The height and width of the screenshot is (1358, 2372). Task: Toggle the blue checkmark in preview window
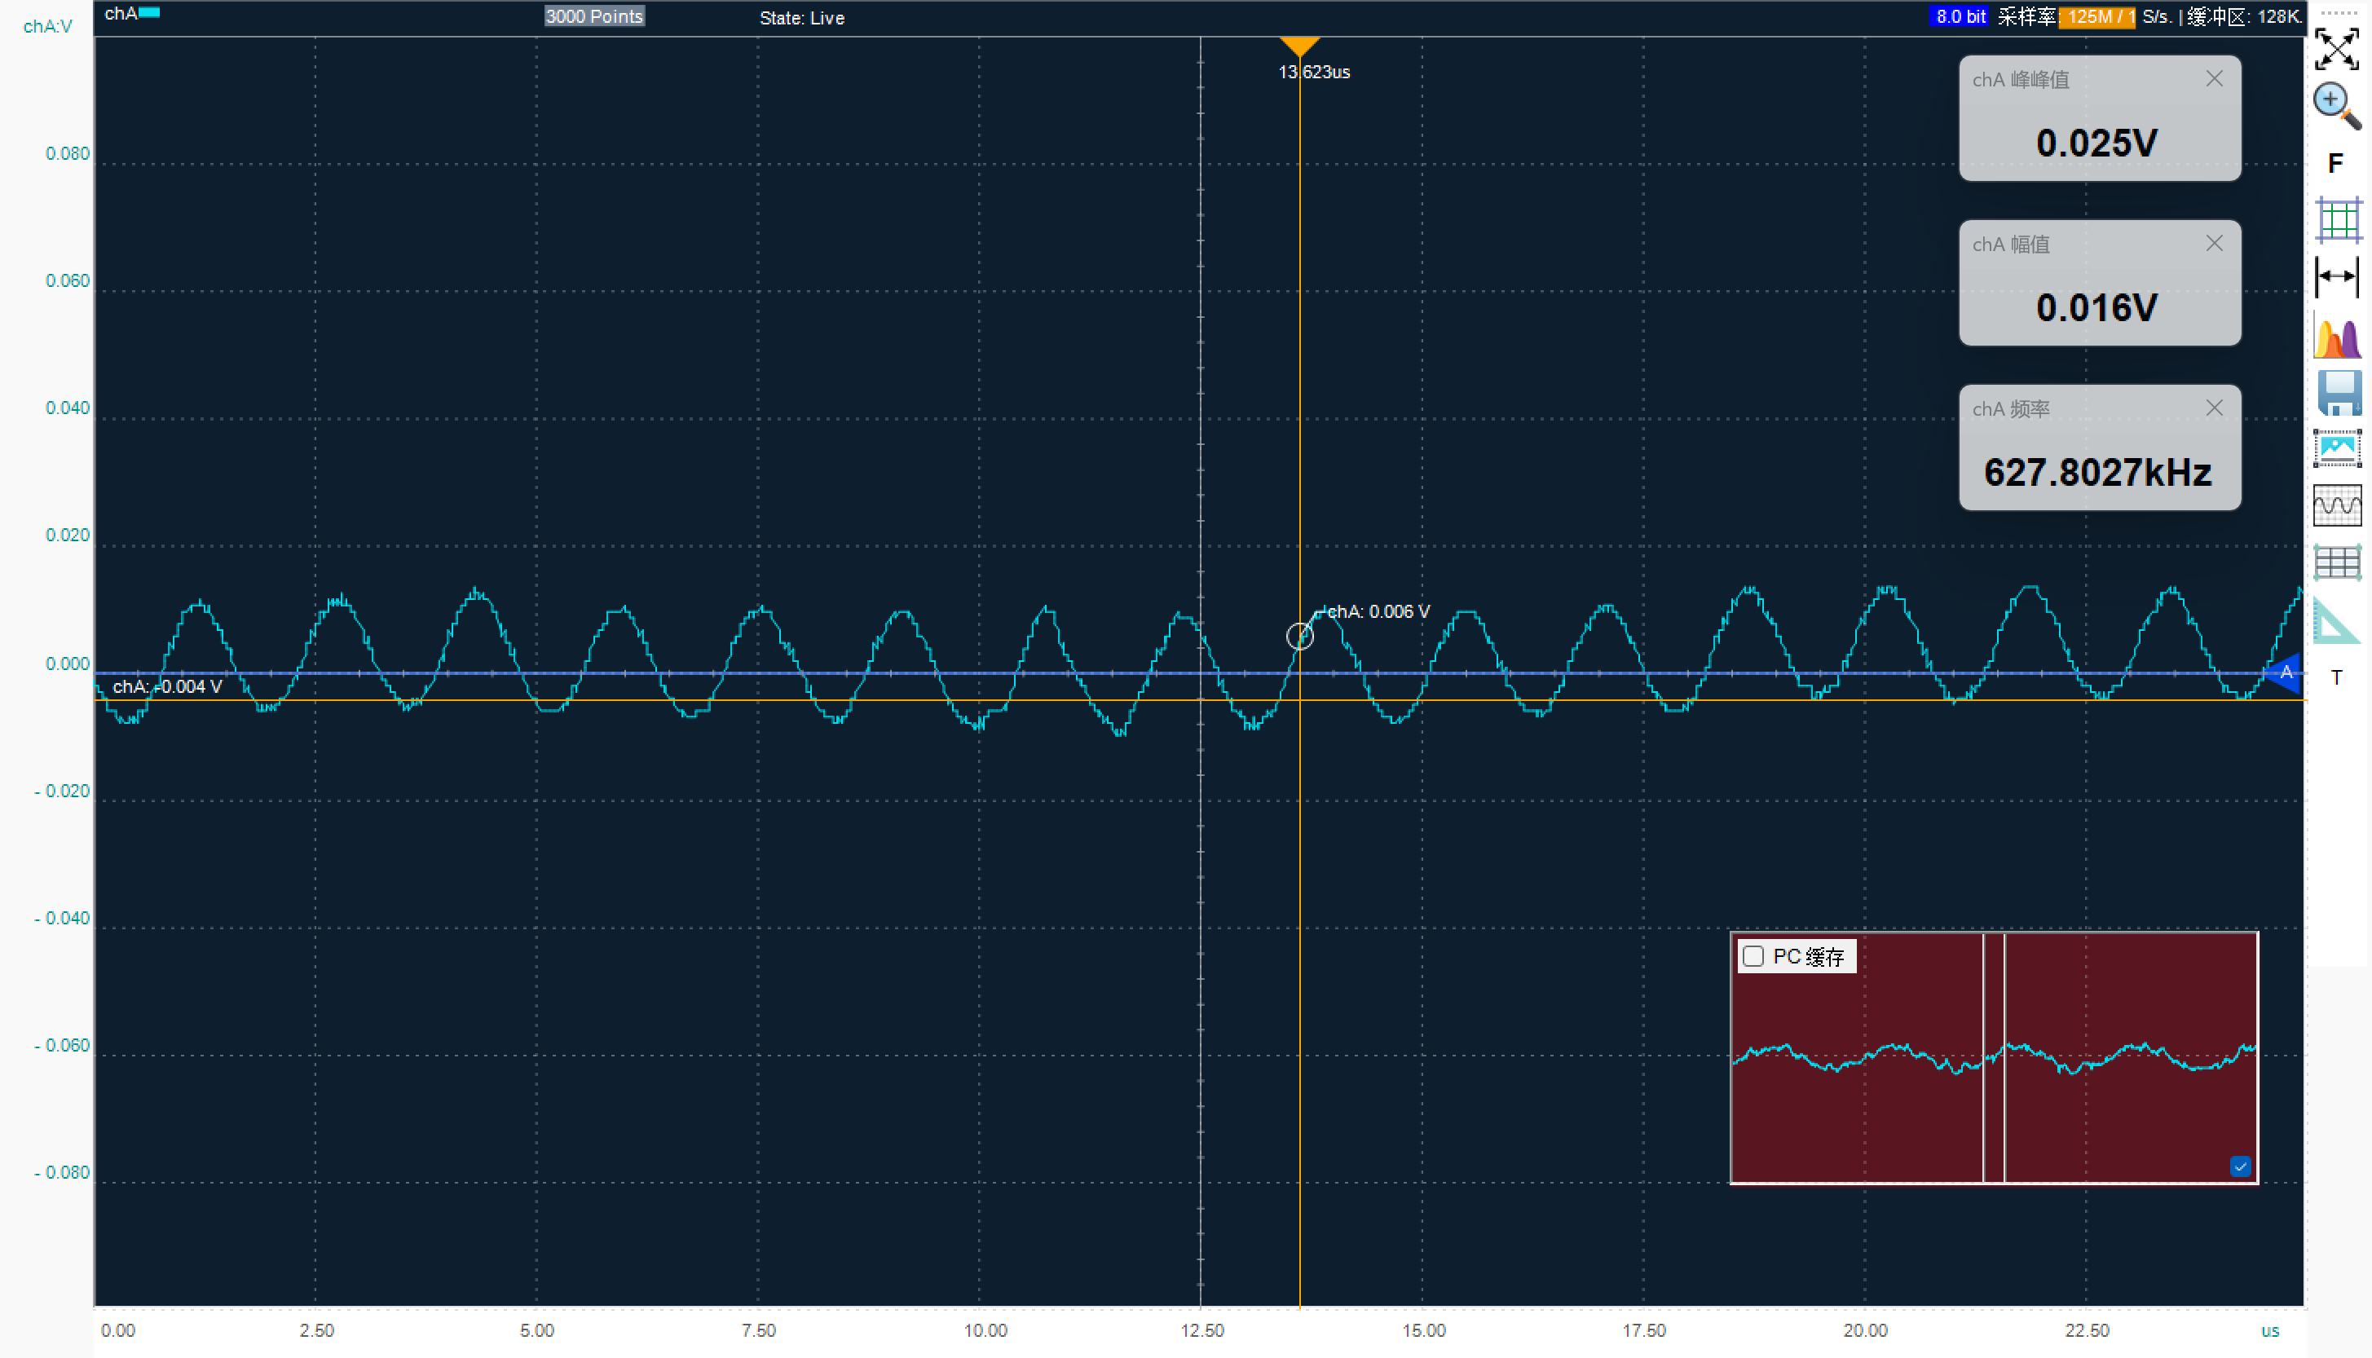tap(2241, 1166)
